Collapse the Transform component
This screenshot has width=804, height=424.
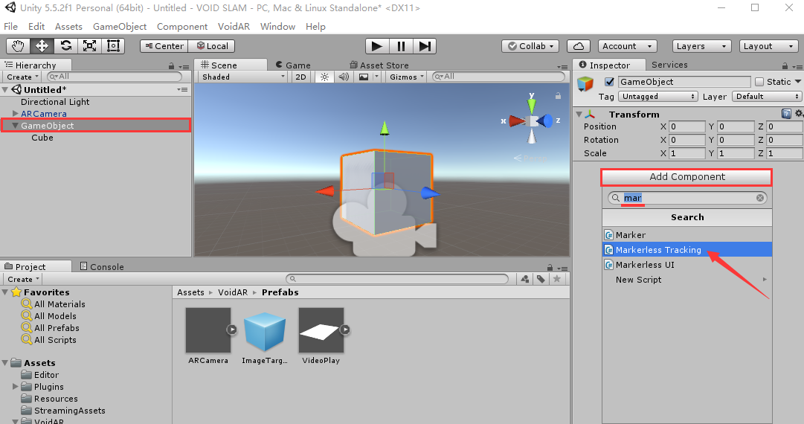579,115
